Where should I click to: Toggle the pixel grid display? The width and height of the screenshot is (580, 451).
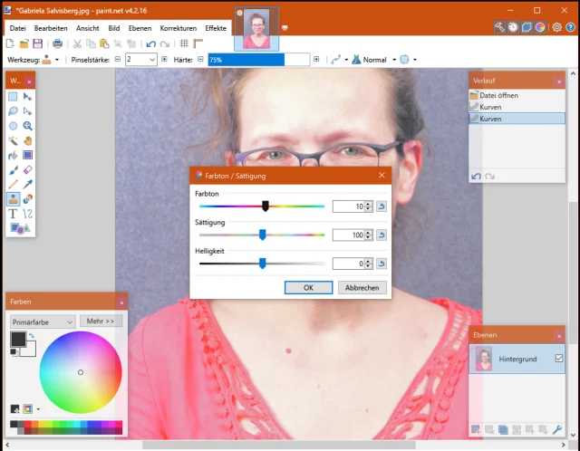(x=184, y=43)
